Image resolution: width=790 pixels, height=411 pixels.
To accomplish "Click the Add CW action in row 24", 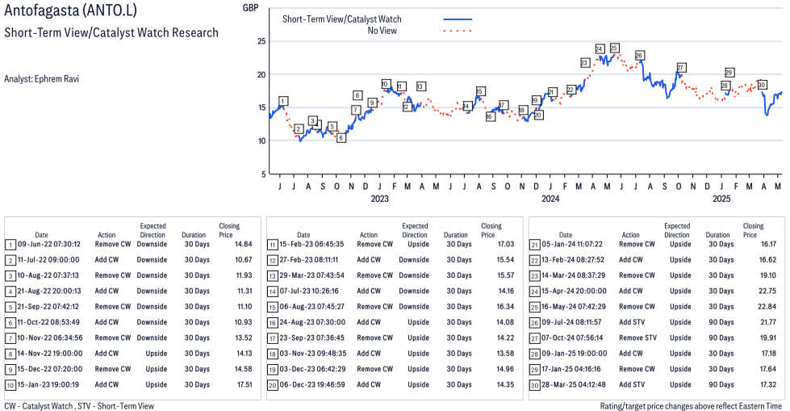I will tap(631, 291).
